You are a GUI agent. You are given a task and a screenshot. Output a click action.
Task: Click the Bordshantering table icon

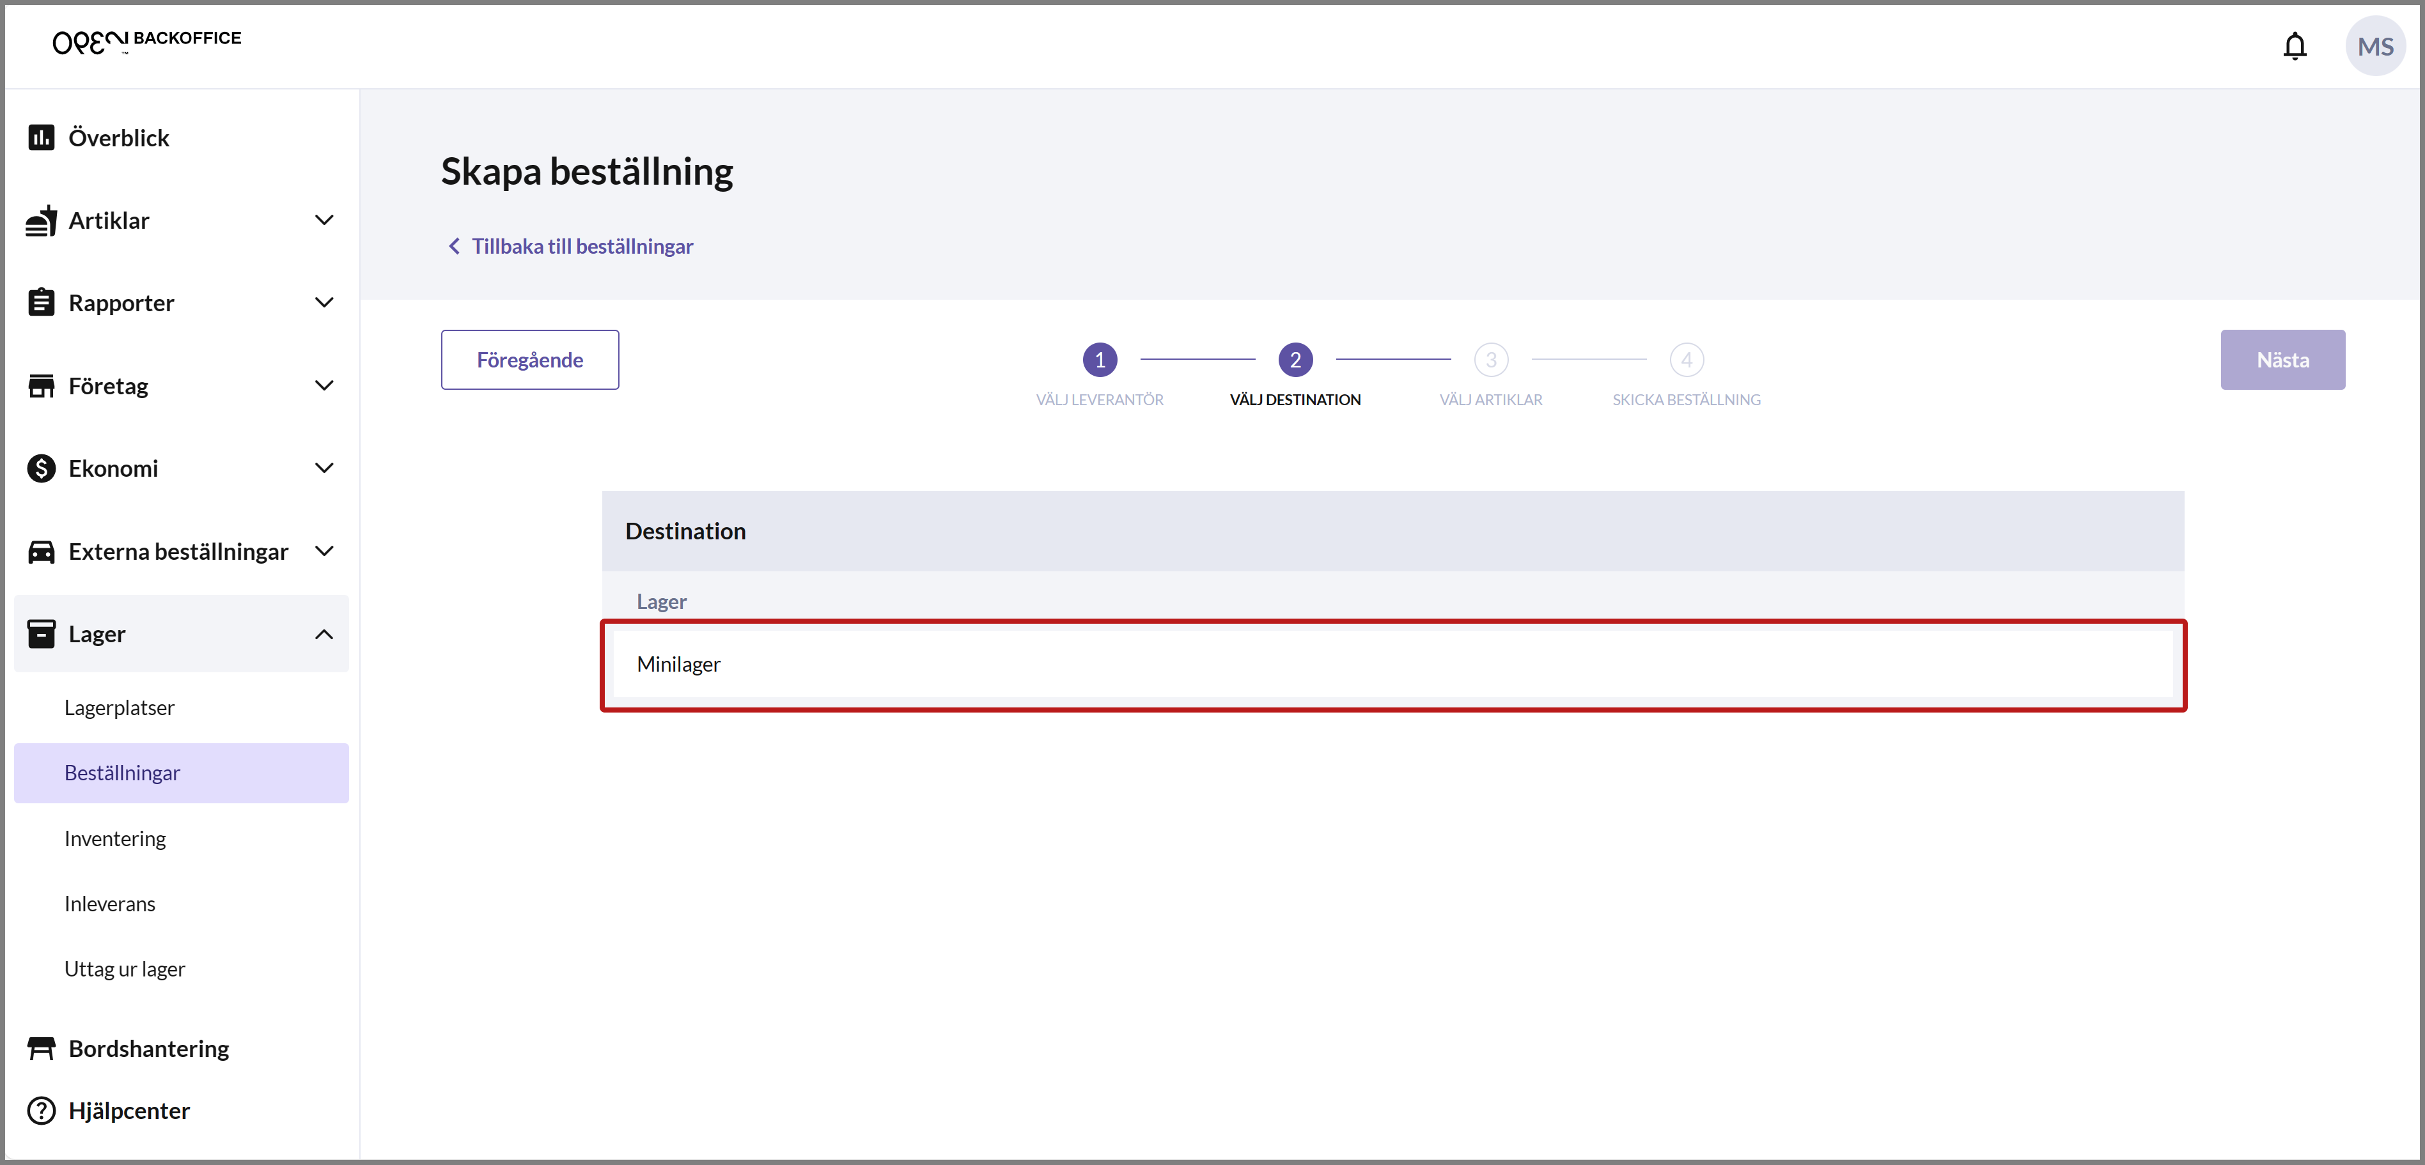pos(40,1048)
